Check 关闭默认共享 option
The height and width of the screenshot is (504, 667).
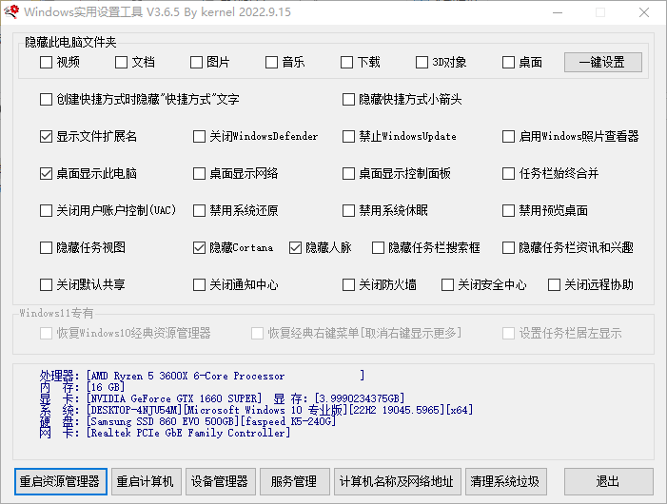tap(46, 284)
